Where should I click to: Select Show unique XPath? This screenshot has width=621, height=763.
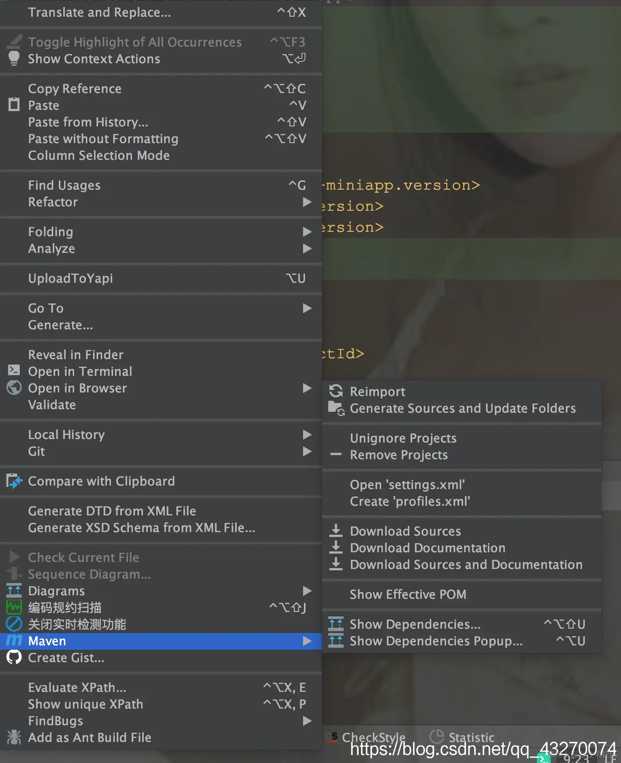[x=161, y=704]
